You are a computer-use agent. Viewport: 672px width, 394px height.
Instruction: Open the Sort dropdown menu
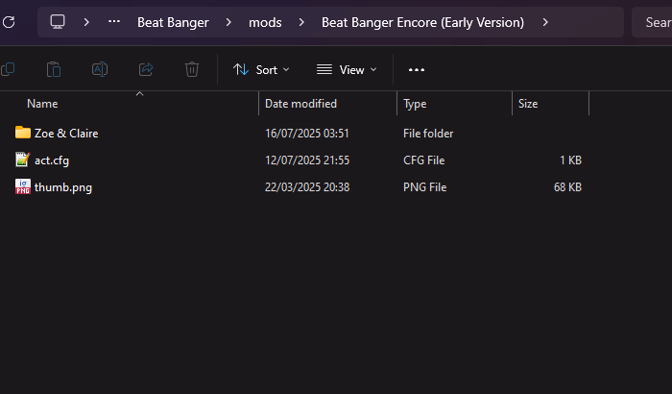pyautogui.click(x=260, y=69)
